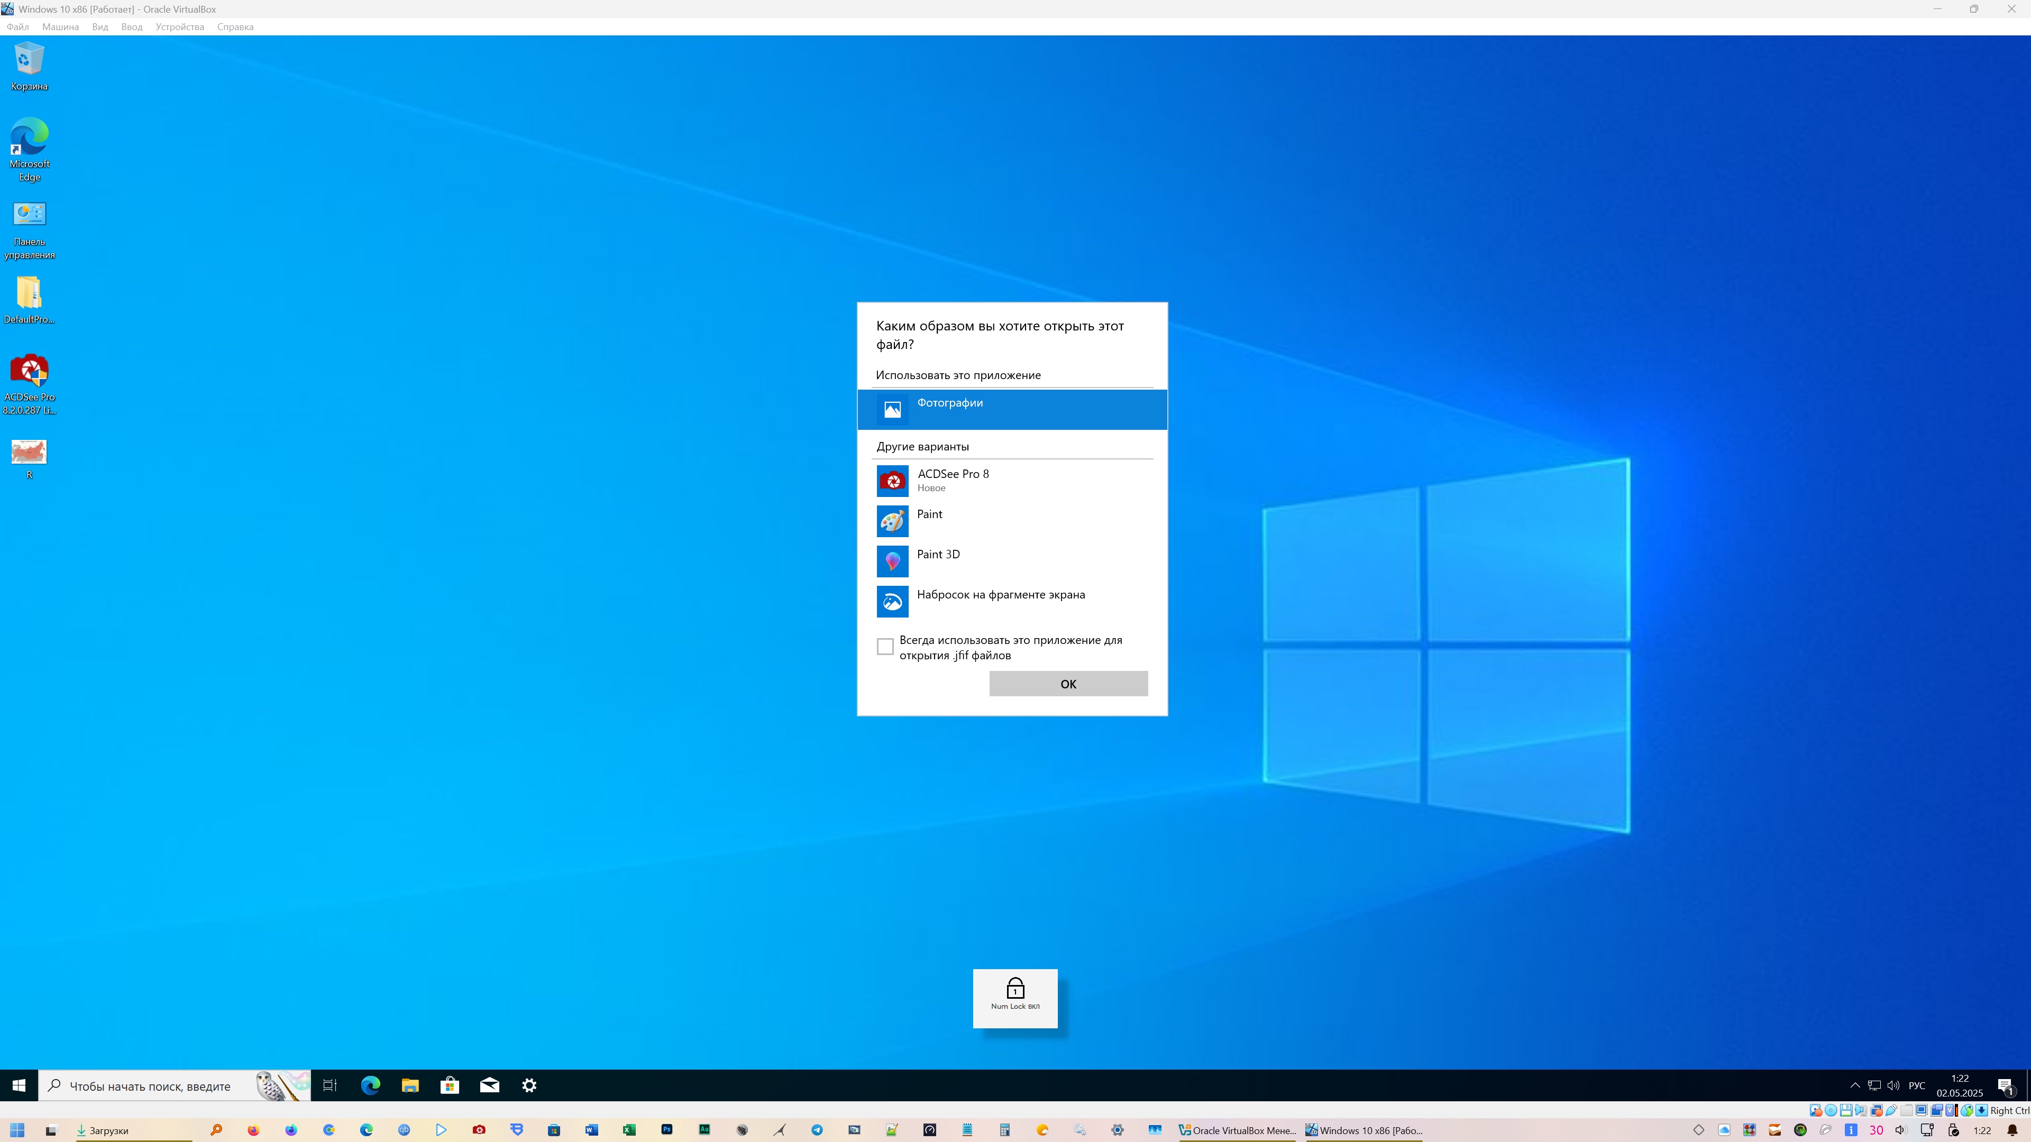Image resolution: width=2031 pixels, height=1142 pixels.
Task: Click the guest taskbar search field
Action: (x=150, y=1085)
